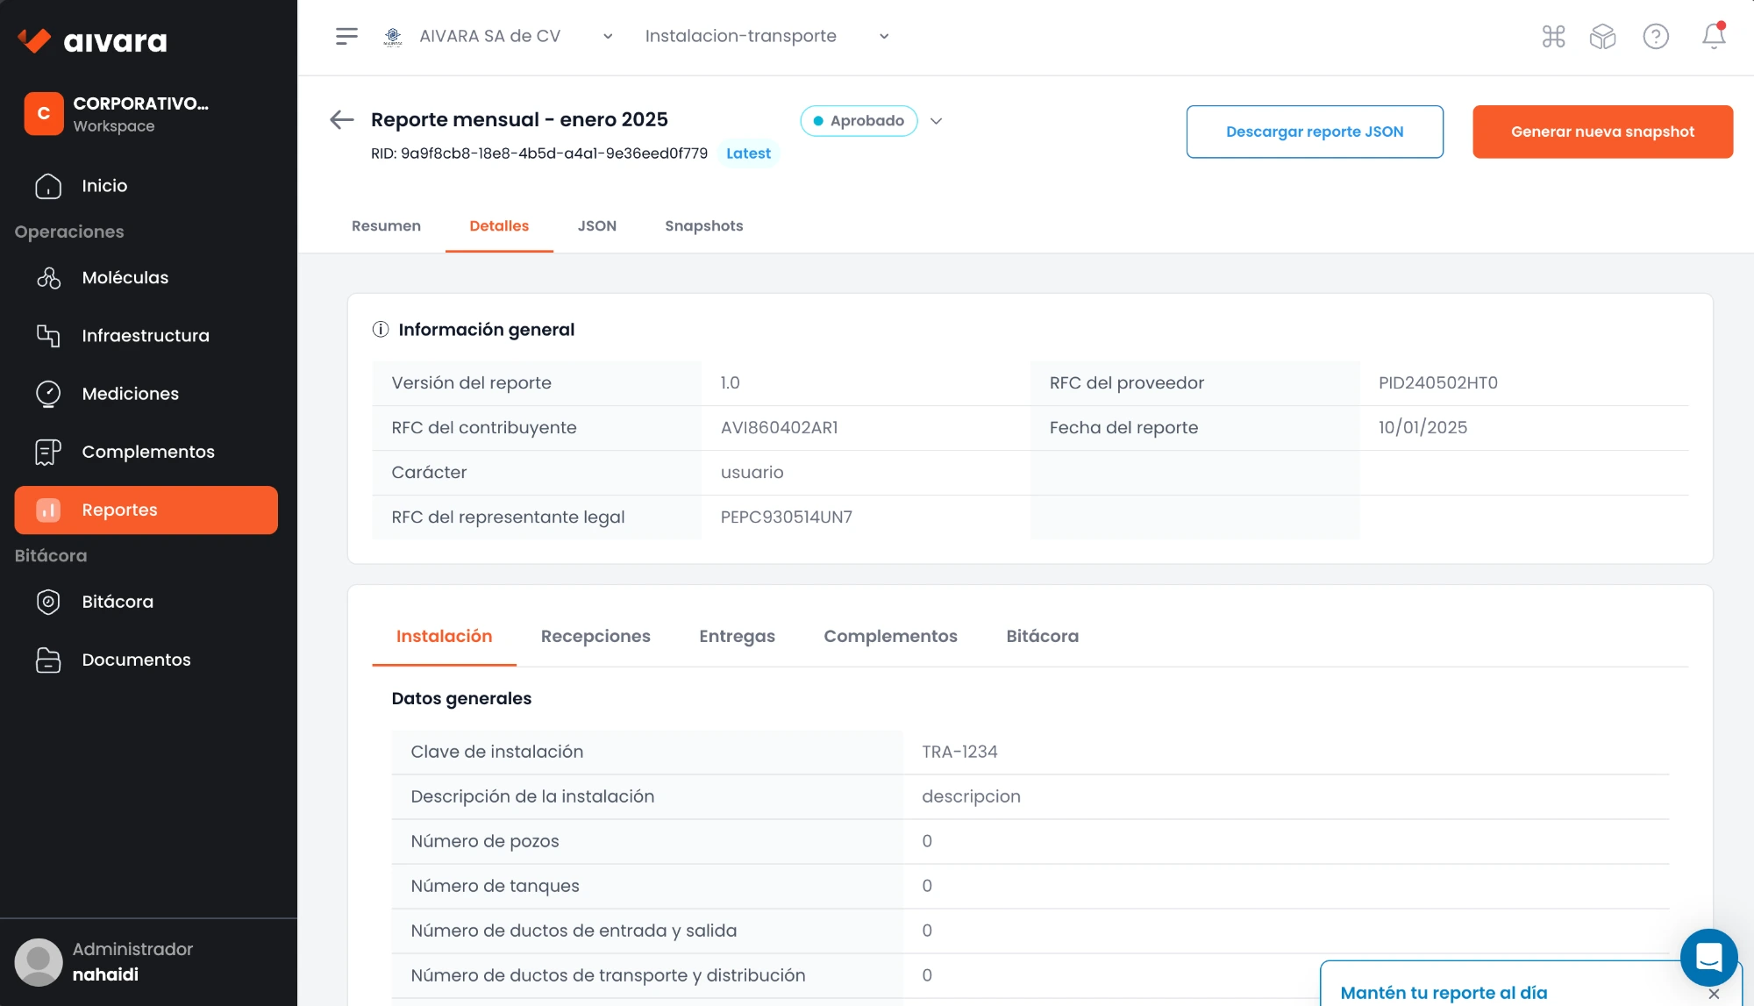Open the Complementos sub-tab
The width and height of the screenshot is (1754, 1006).
click(x=890, y=637)
